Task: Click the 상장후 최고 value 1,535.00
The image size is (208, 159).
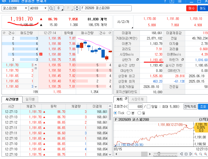Action: 156,76
